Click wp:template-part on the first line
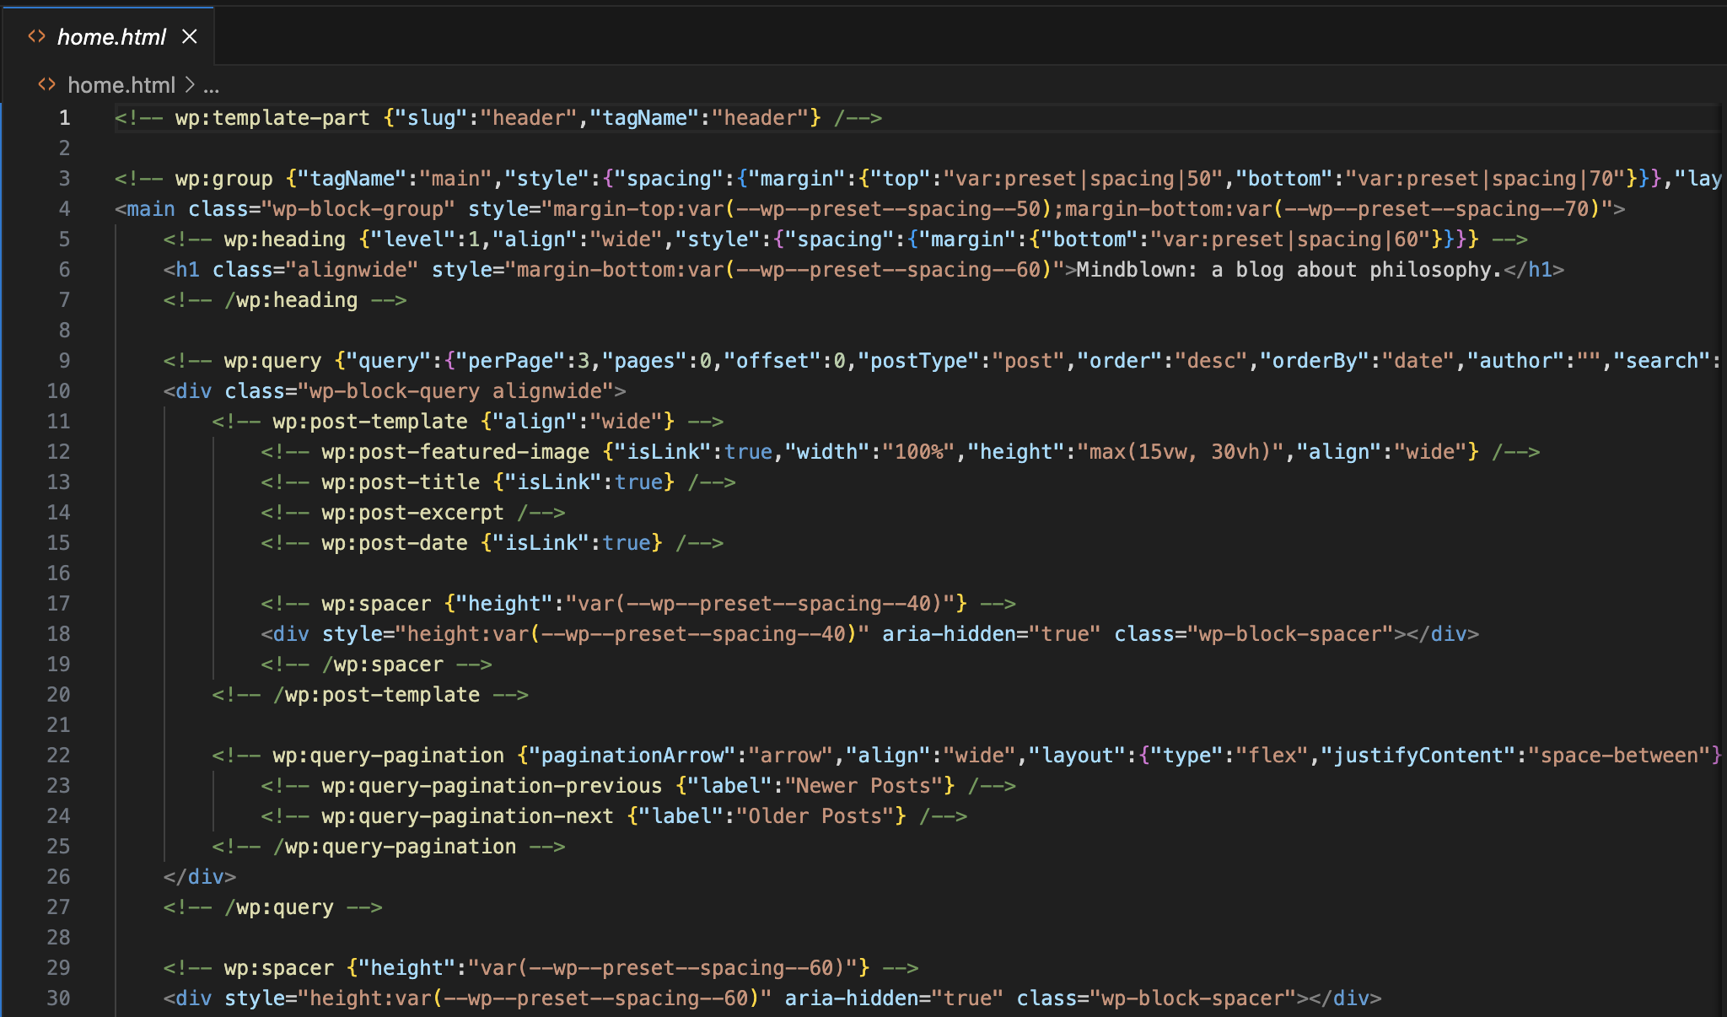Screen dimensions: 1727x1017 [272, 118]
